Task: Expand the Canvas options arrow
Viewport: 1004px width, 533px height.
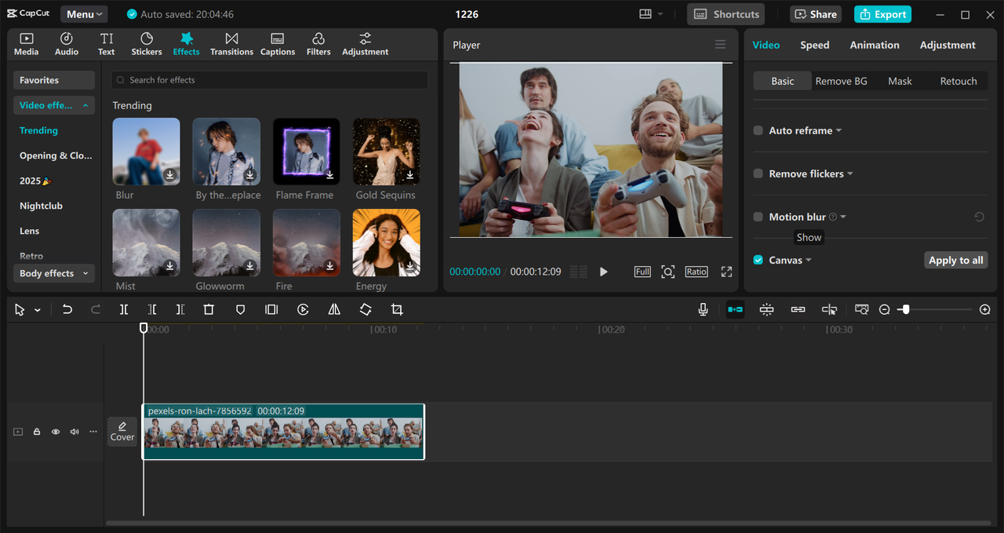Action: click(809, 260)
